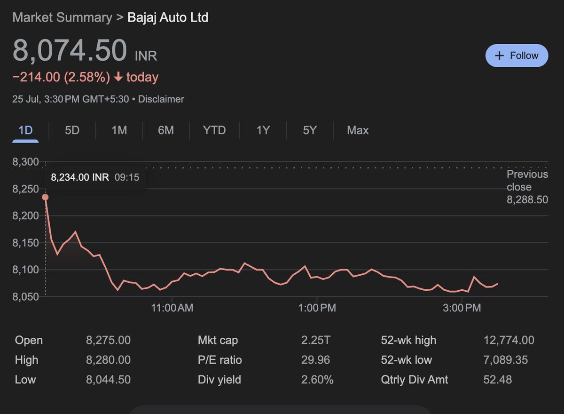This screenshot has height=414, width=564.
Task: Click the 3:00 PM axis label
Action: [x=462, y=309]
